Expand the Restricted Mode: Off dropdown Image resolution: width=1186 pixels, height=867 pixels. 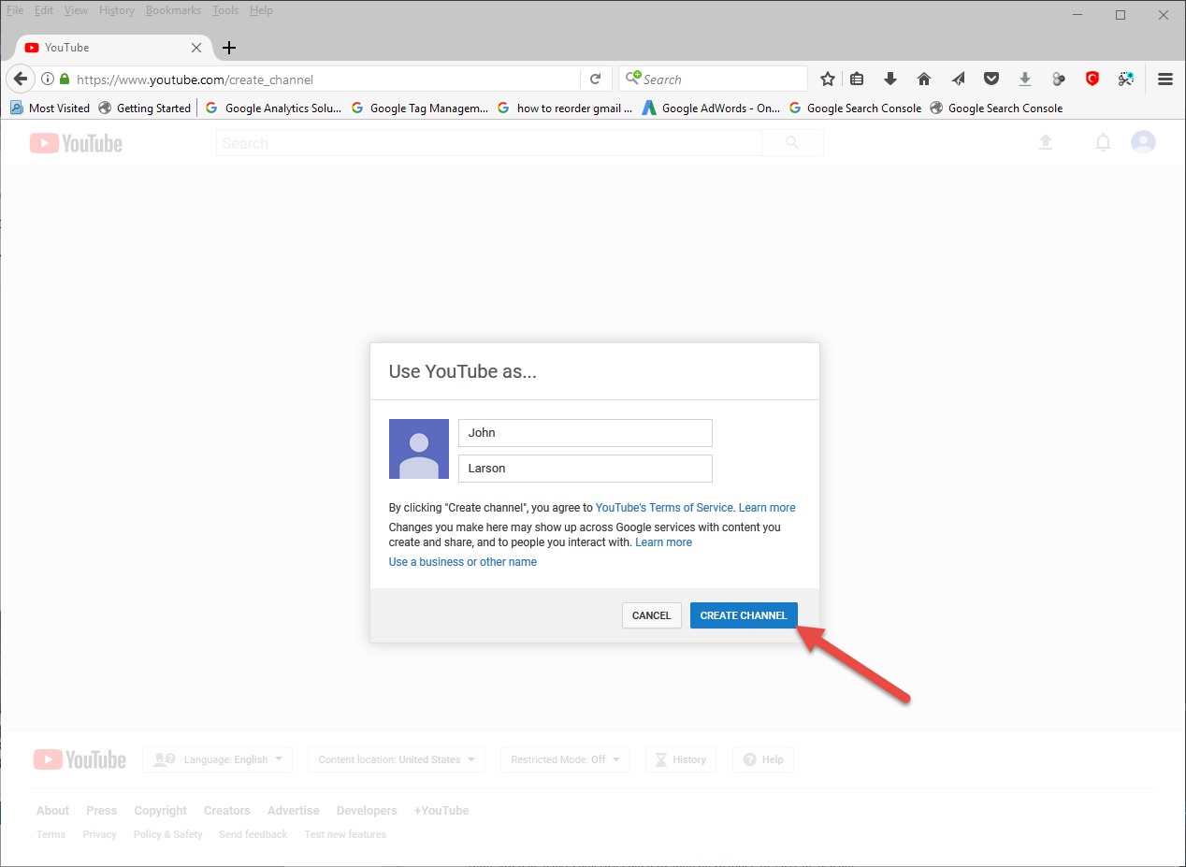point(565,759)
